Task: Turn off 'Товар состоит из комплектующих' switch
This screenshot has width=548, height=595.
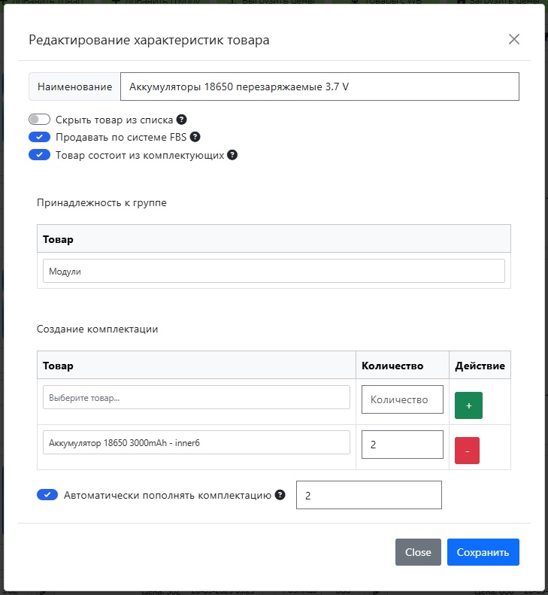Action: (39, 155)
